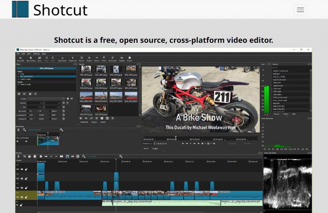The width and height of the screenshot is (328, 213).
Task: Open the Preset dropdown
Action: tap(46, 98)
